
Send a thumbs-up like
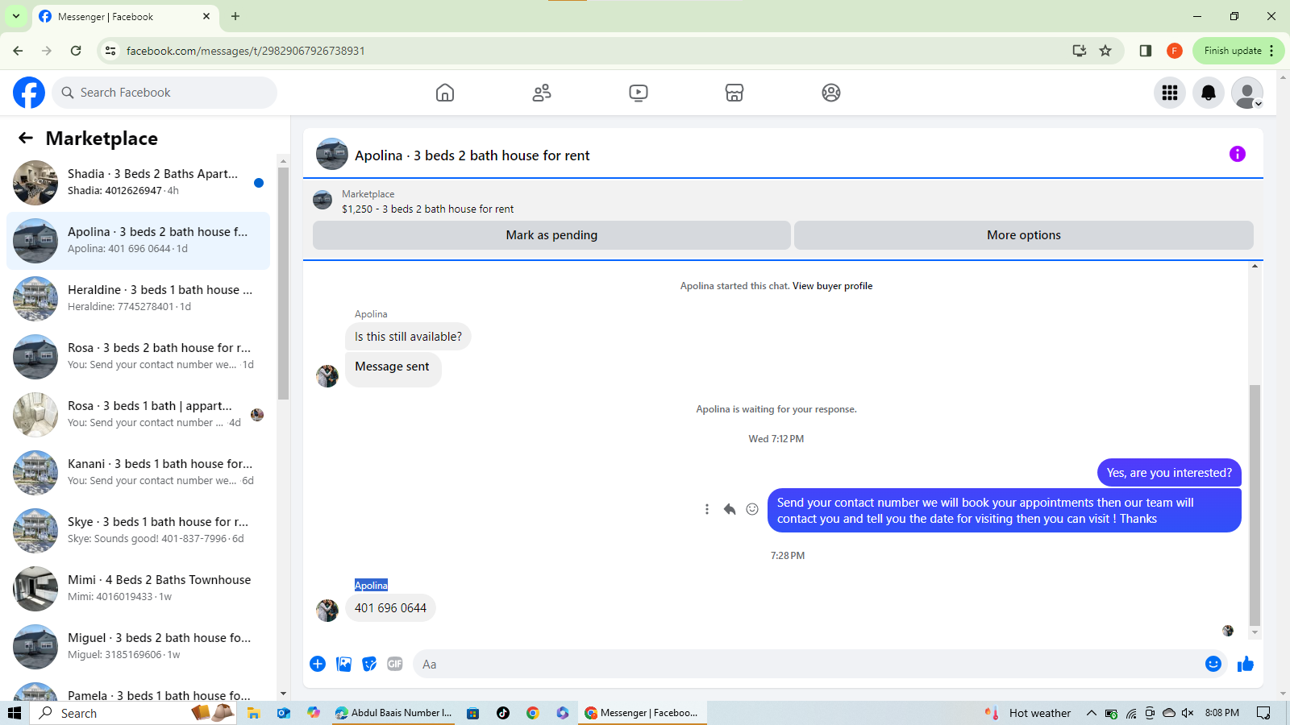[1246, 664]
